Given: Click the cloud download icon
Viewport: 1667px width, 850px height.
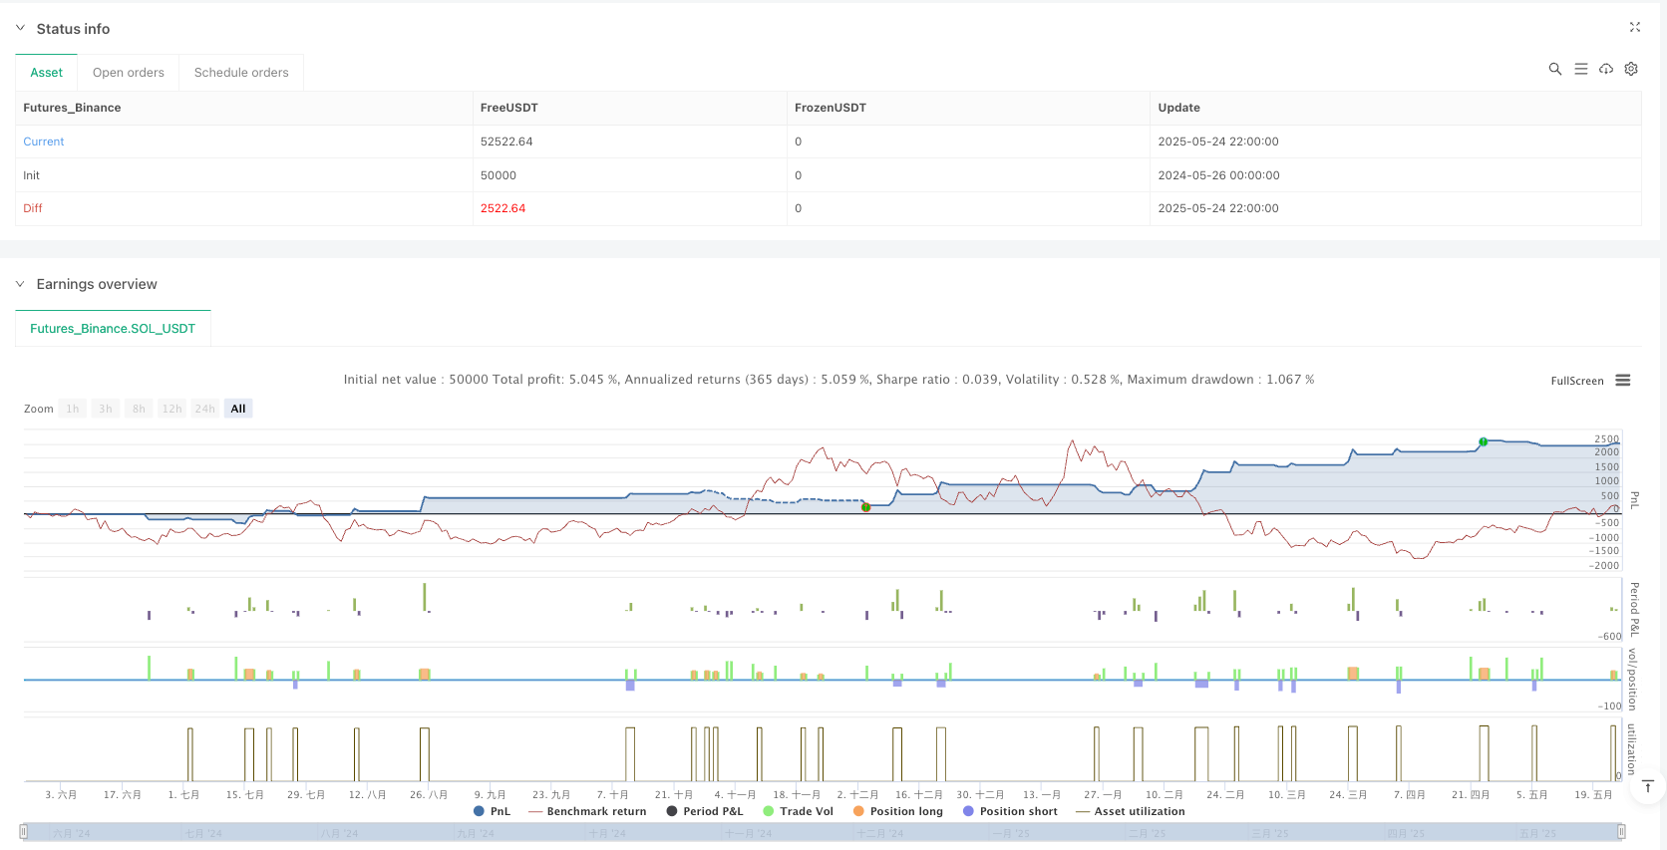Looking at the screenshot, I should pyautogui.click(x=1606, y=69).
